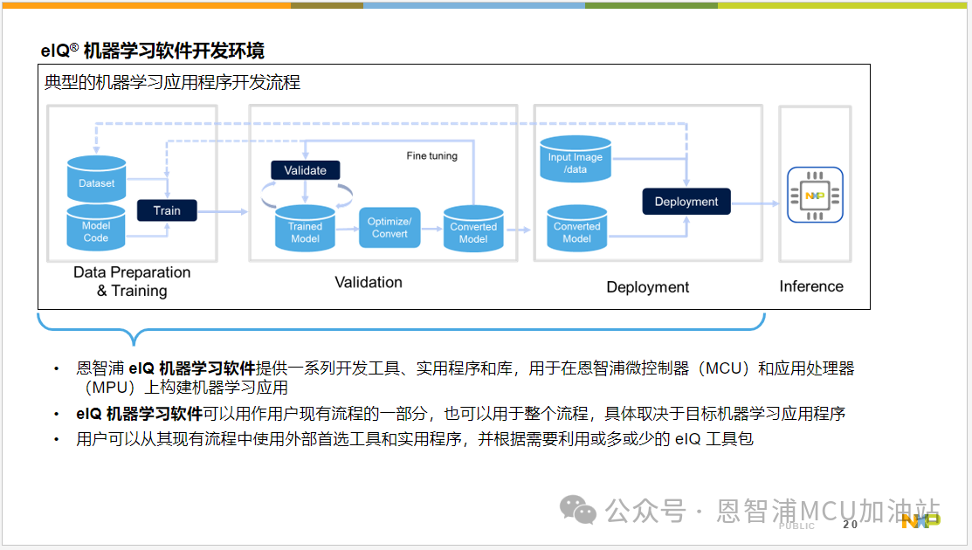Click the dark Validate box
This screenshot has width=972, height=550.
tap(305, 170)
